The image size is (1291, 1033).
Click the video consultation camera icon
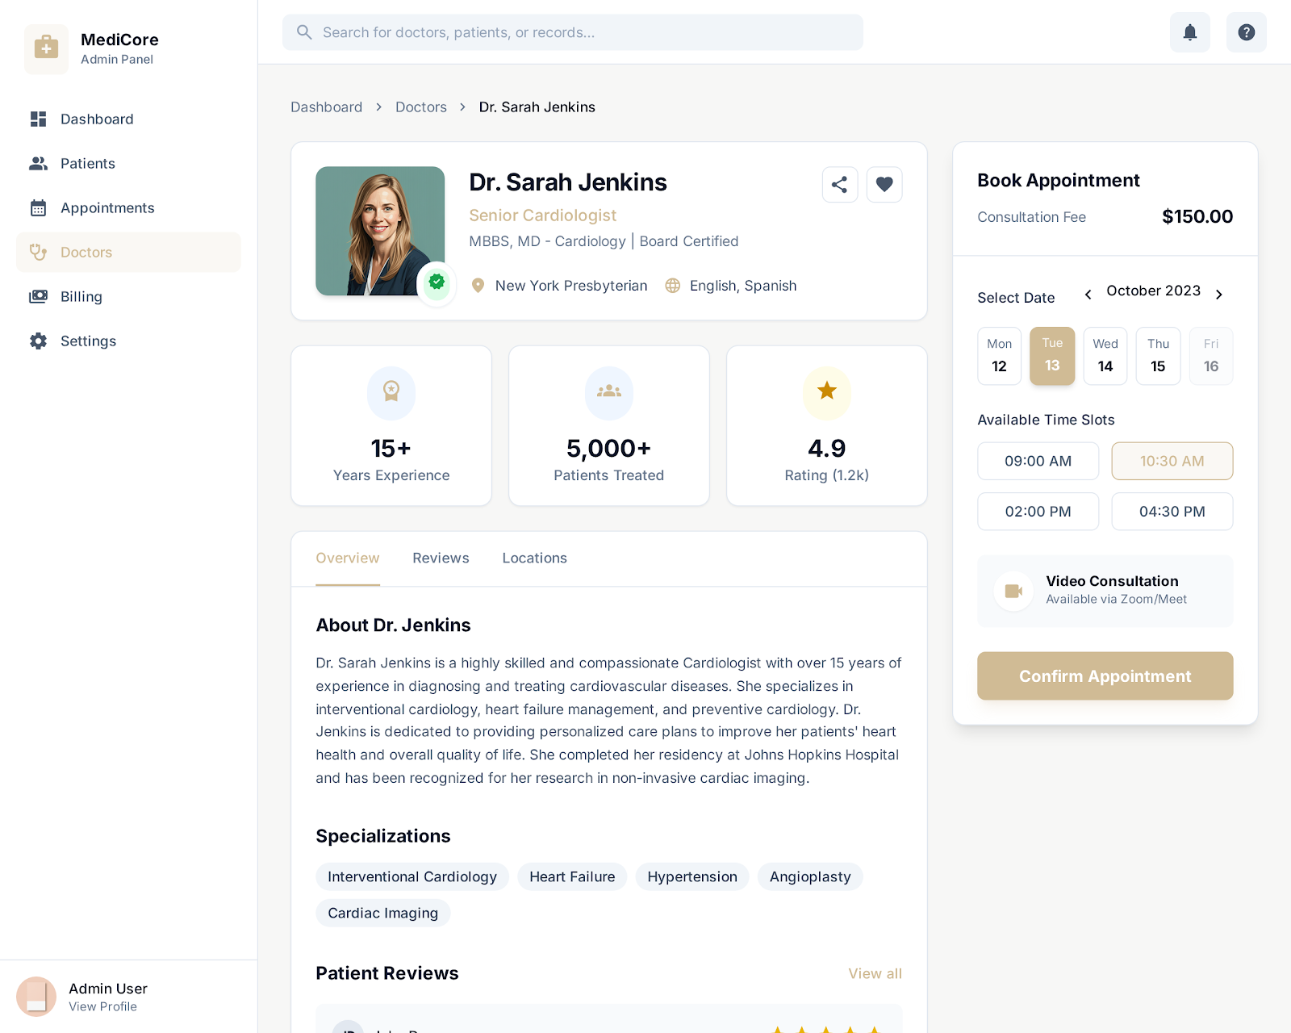coord(1013,591)
